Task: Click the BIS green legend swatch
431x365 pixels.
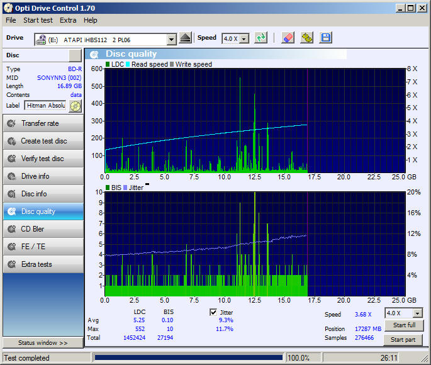Action: [108, 188]
